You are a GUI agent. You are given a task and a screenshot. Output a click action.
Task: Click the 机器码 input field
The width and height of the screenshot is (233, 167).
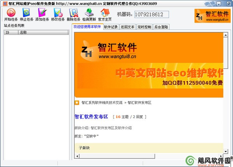(x=151, y=14)
